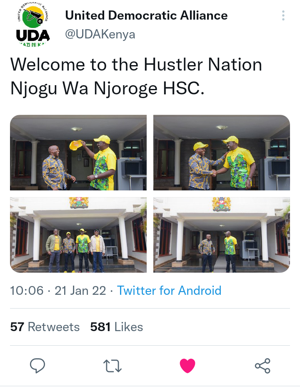Open the bottom-right photo of two men

coord(222,235)
